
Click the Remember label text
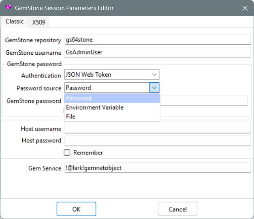coord(88,152)
